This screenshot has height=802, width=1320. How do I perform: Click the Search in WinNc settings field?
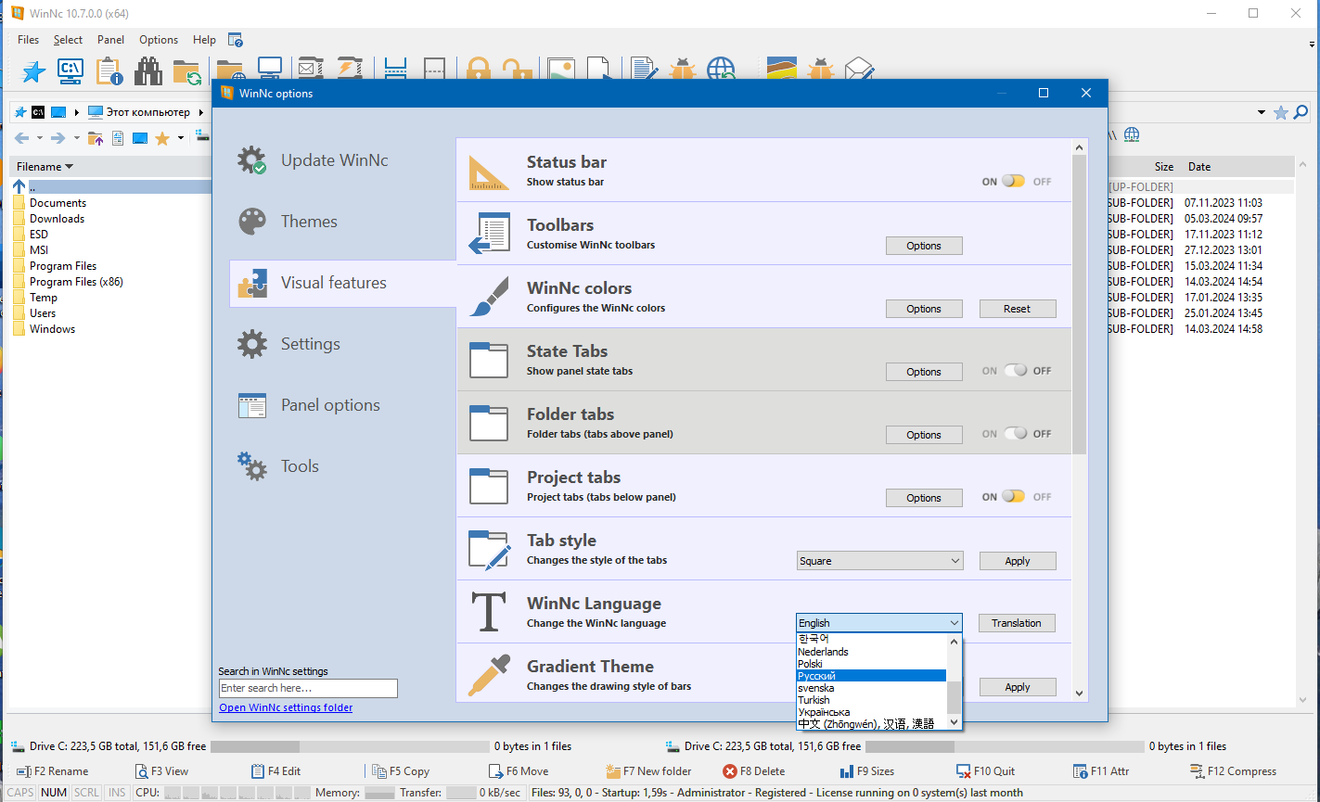point(308,688)
